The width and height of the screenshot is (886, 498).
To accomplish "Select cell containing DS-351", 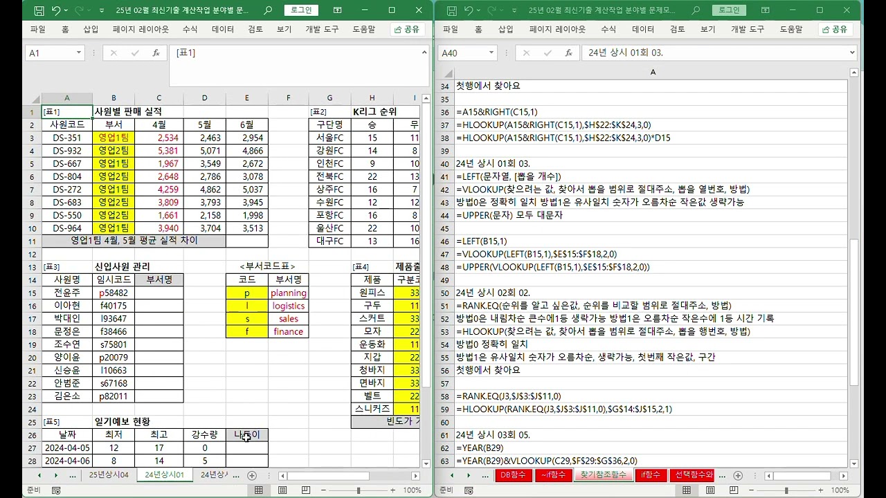I will pos(66,138).
